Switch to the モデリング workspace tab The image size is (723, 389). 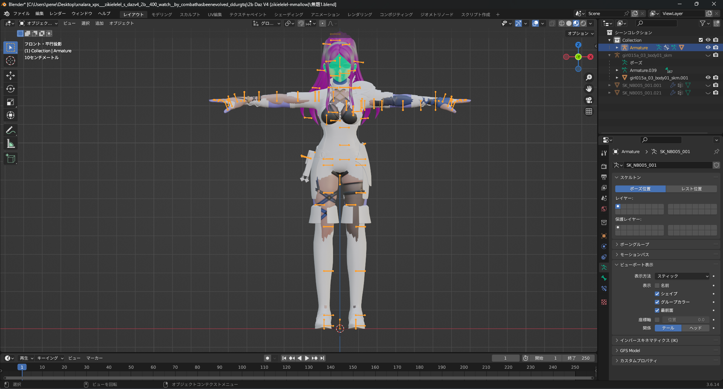(162, 15)
